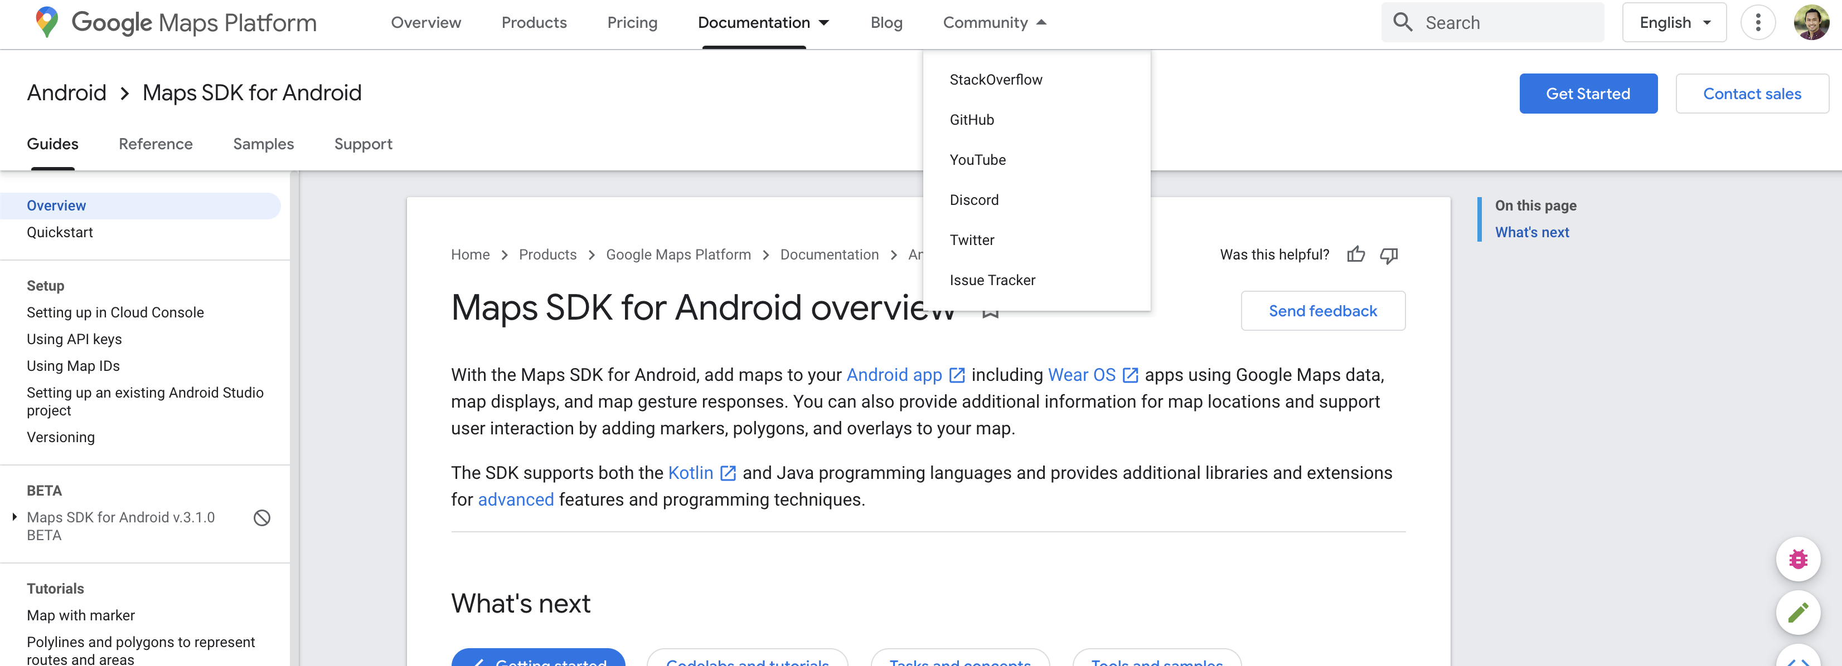Open the external link icon beside Kotlin
The image size is (1842, 666).
click(729, 472)
